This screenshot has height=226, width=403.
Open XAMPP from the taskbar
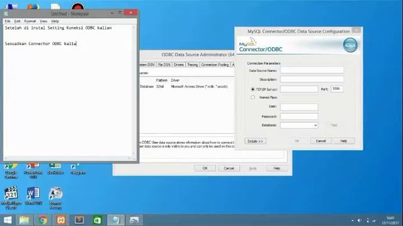pos(61,220)
